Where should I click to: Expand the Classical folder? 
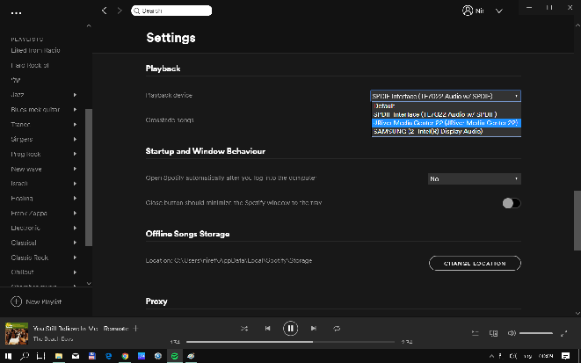click(75, 243)
